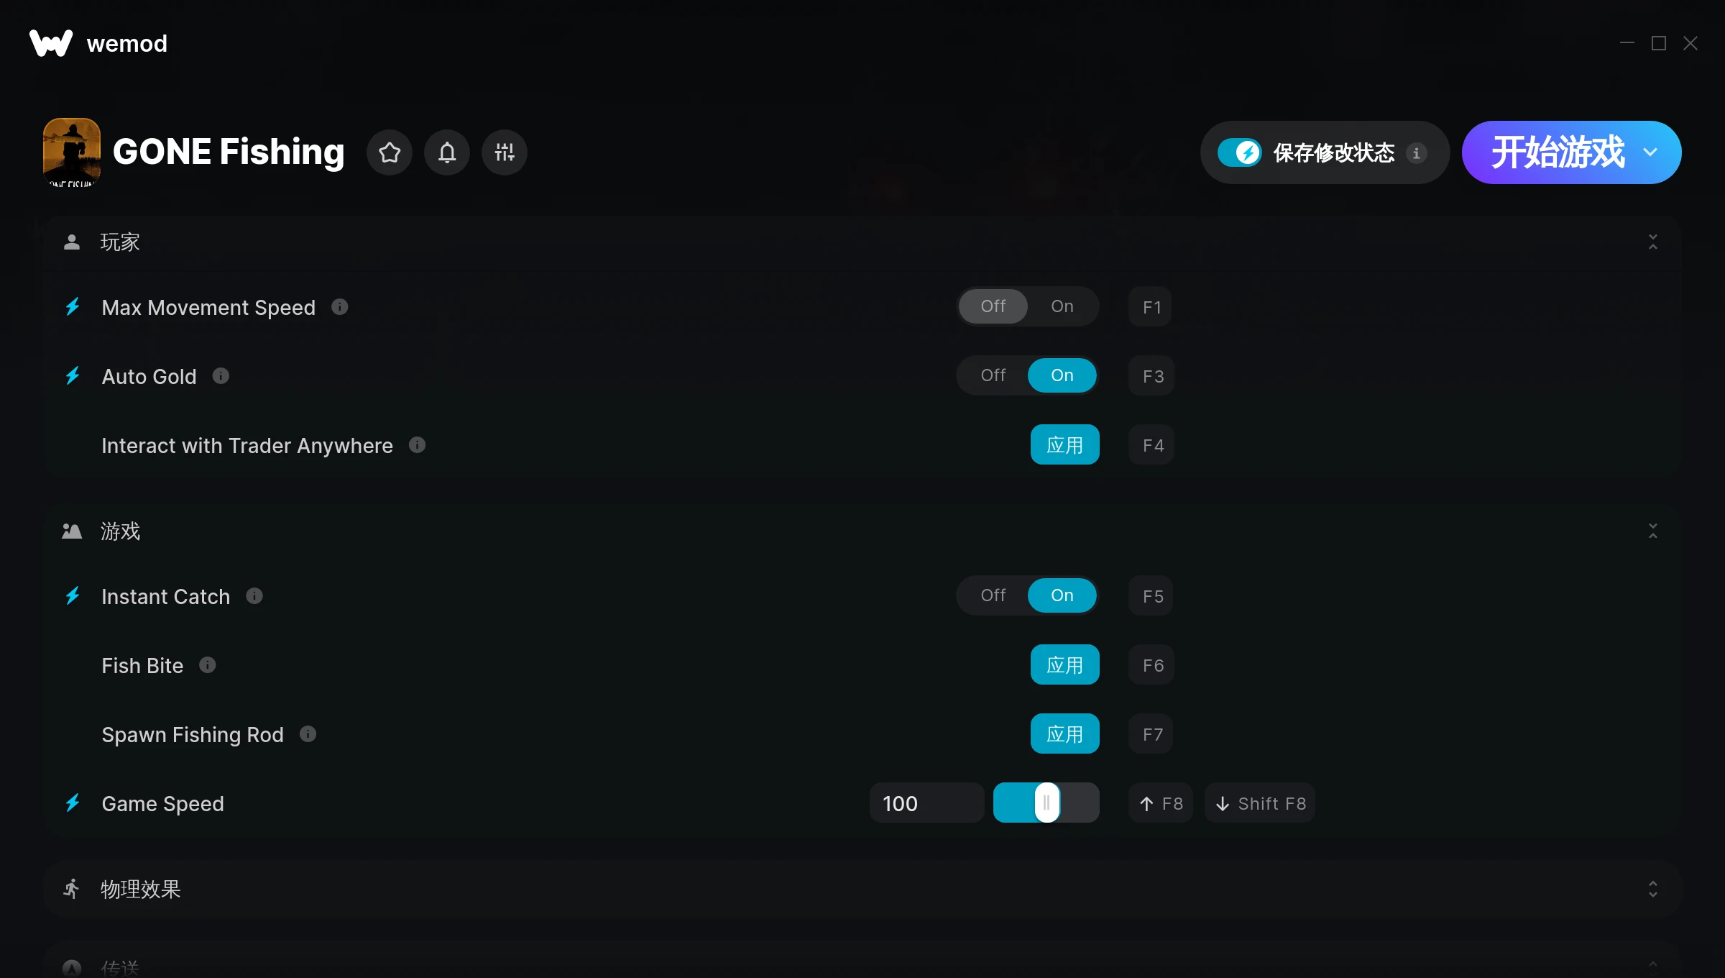Show info for Interact with Trader Anywhere
This screenshot has width=1725, height=978.
(x=417, y=445)
